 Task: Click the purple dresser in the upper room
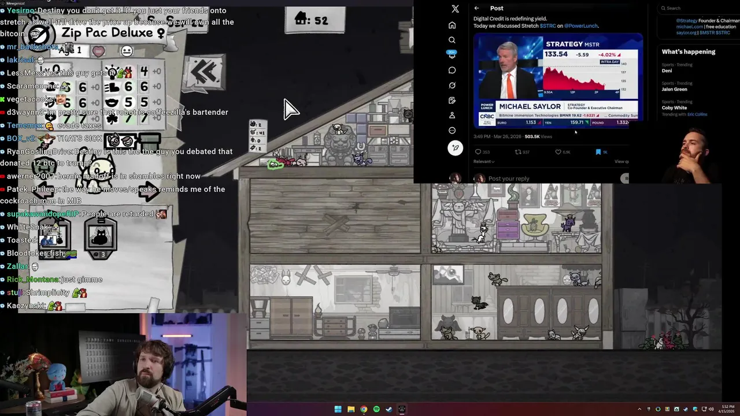point(508,224)
